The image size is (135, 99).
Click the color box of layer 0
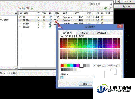(x=55, y=17)
